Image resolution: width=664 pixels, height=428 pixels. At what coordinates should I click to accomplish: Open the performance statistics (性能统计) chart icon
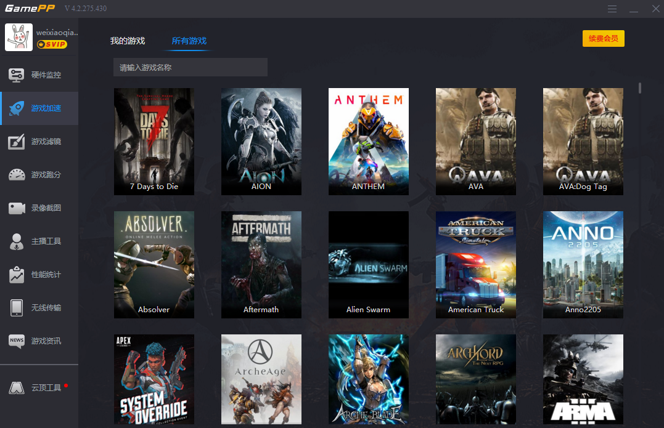coord(17,275)
